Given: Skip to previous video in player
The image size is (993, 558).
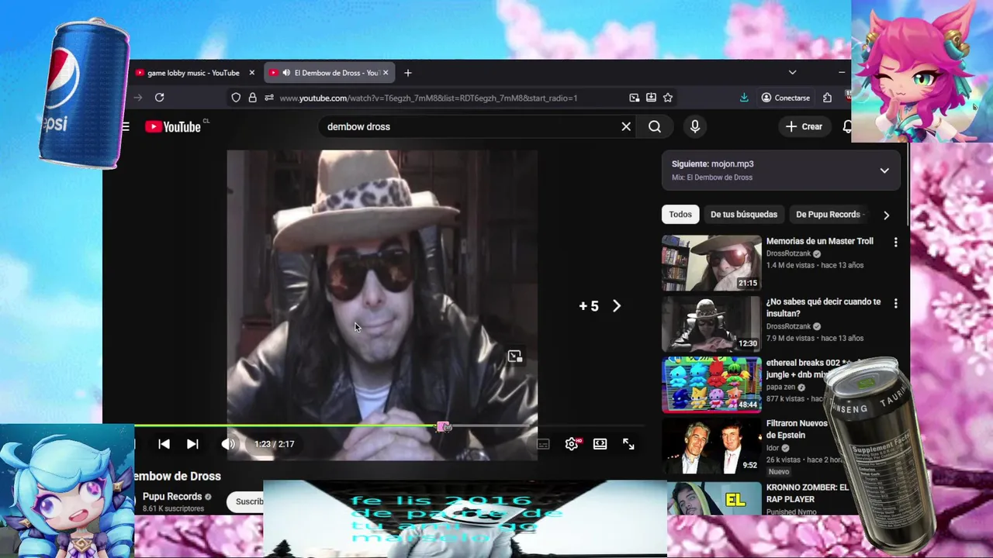Looking at the screenshot, I should [x=164, y=444].
